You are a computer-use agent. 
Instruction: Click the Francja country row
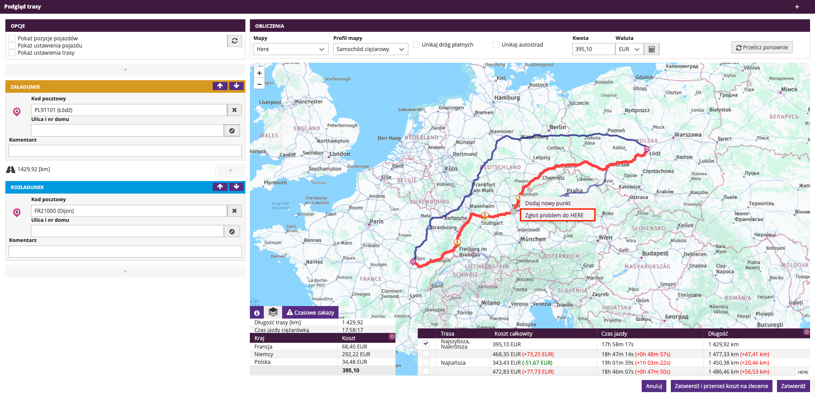(x=322, y=347)
